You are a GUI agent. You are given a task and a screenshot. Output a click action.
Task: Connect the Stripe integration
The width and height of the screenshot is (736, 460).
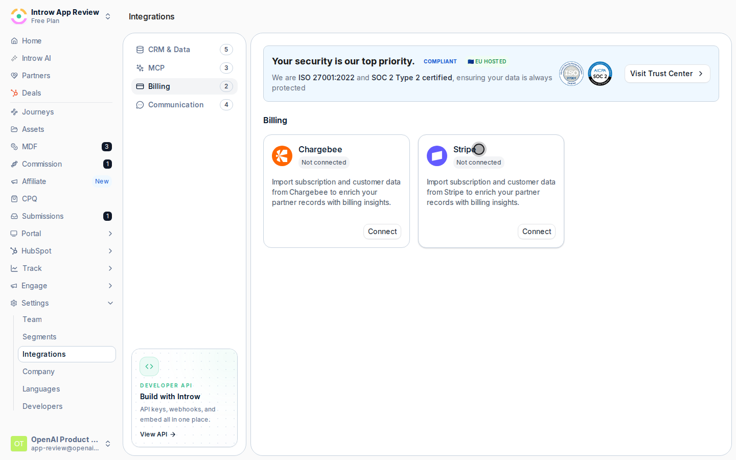click(x=537, y=232)
